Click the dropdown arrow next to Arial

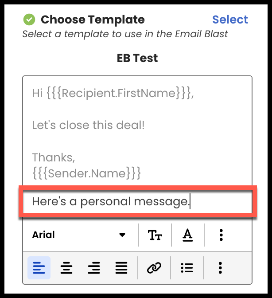point(122,235)
